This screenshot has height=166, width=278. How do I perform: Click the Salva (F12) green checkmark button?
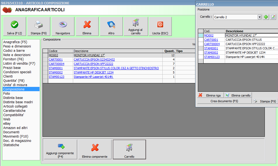[x=15, y=27]
